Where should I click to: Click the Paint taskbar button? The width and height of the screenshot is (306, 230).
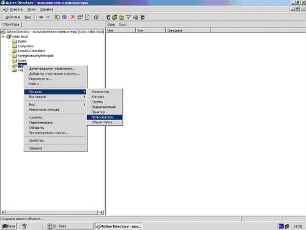(69, 226)
